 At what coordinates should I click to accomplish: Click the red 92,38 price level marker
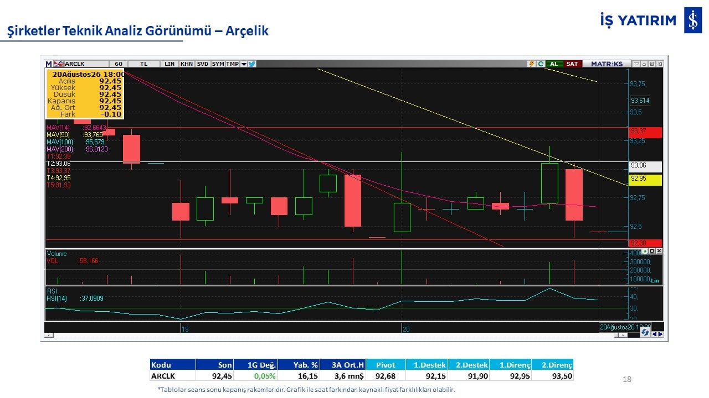coord(645,243)
